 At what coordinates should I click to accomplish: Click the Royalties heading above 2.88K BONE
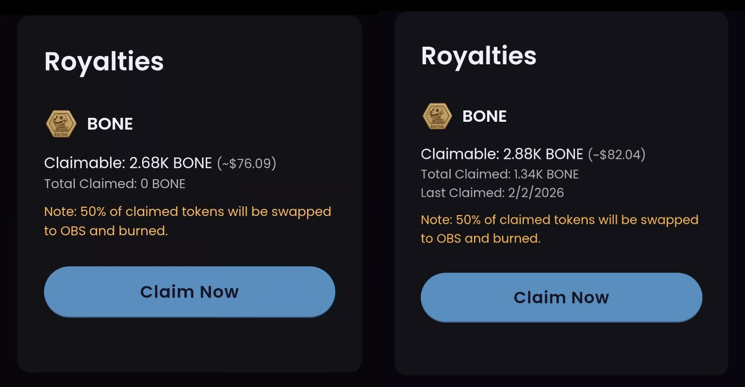479,56
